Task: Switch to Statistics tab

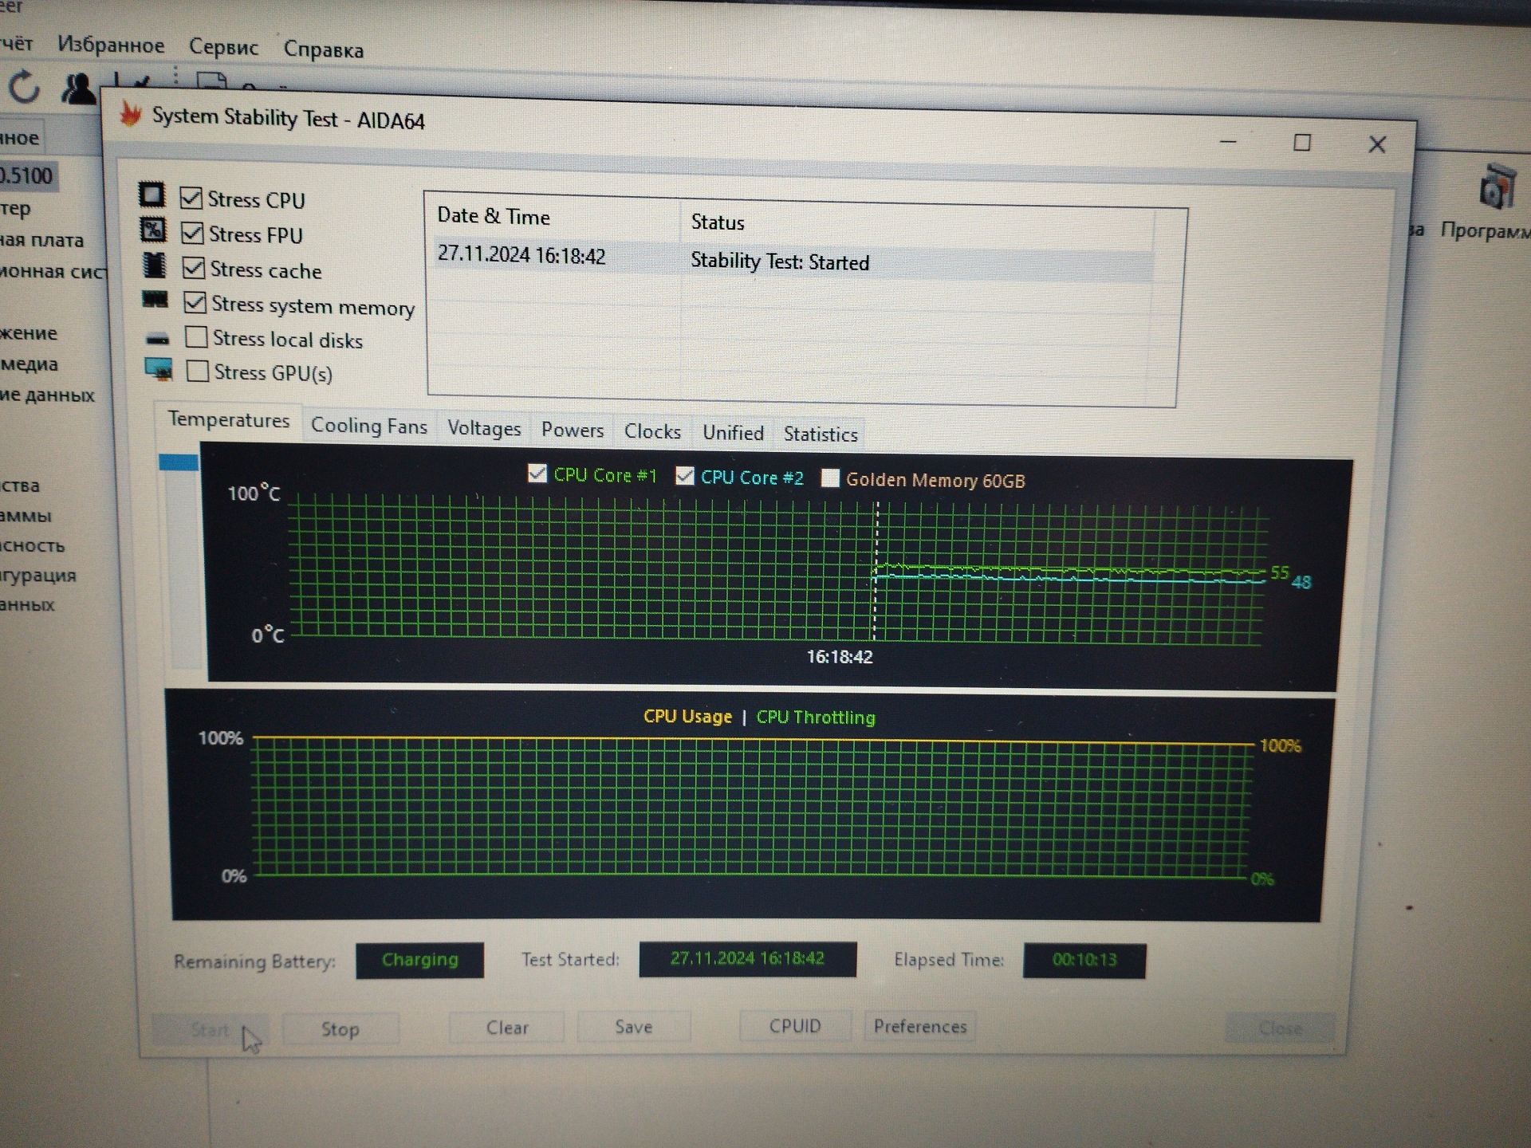Action: [x=821, y=434]
